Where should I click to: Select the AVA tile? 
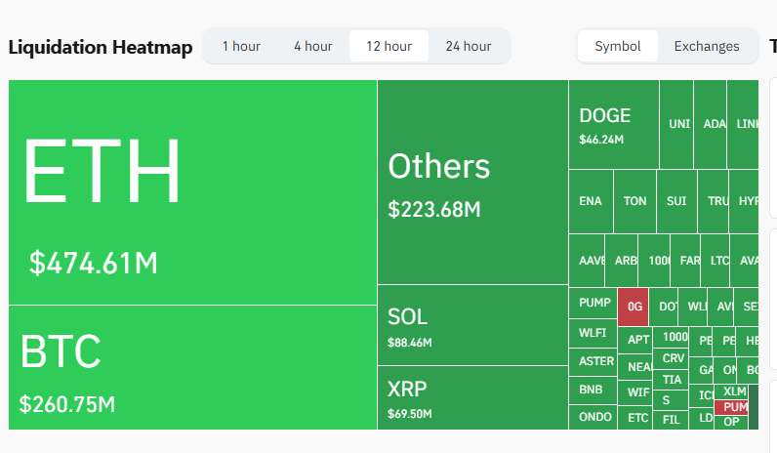[744, 261]
